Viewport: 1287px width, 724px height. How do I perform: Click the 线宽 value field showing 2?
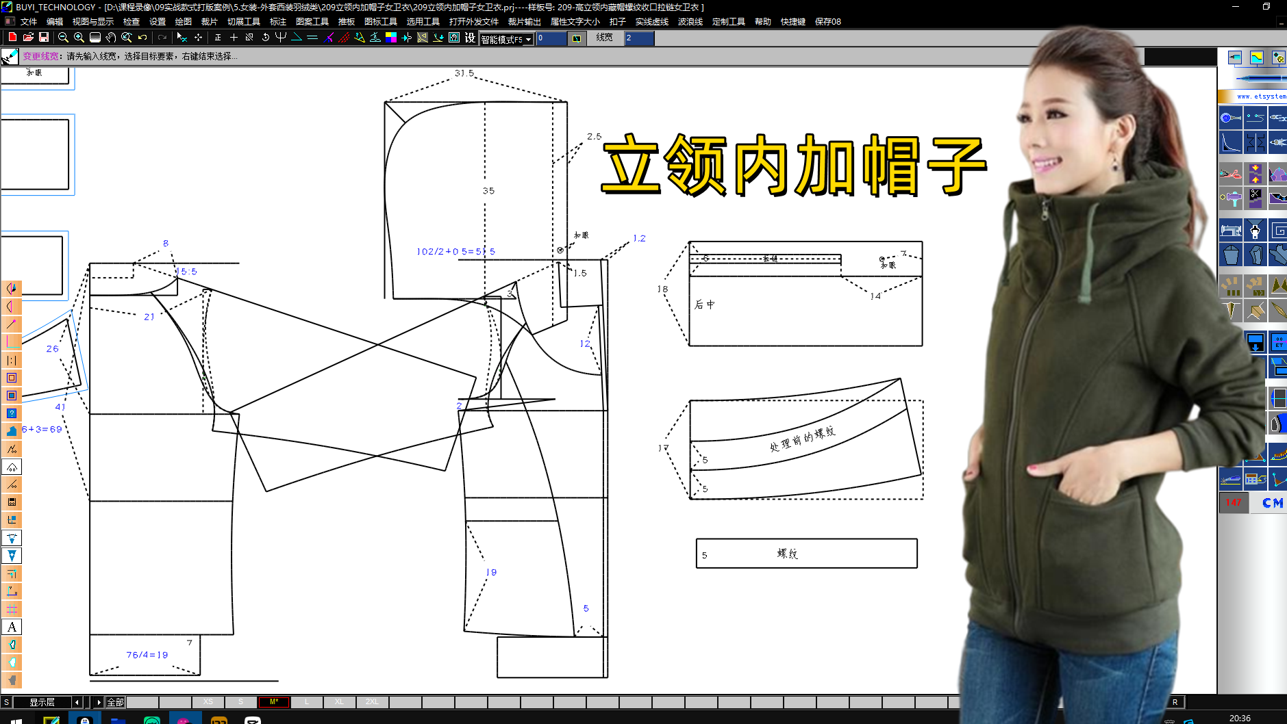pyautogui.click(x=639, y=38)
